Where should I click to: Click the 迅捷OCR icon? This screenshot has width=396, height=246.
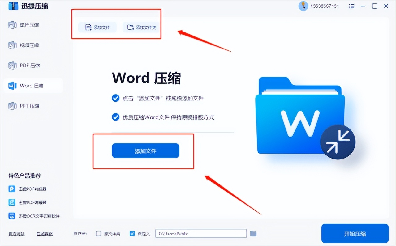click(12, 216)
